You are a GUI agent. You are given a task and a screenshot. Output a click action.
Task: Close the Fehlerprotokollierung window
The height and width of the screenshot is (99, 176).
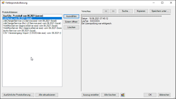[x=171, y=3]
